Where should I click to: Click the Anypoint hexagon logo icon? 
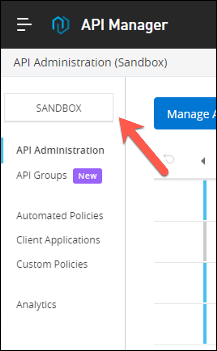[61, 24]
